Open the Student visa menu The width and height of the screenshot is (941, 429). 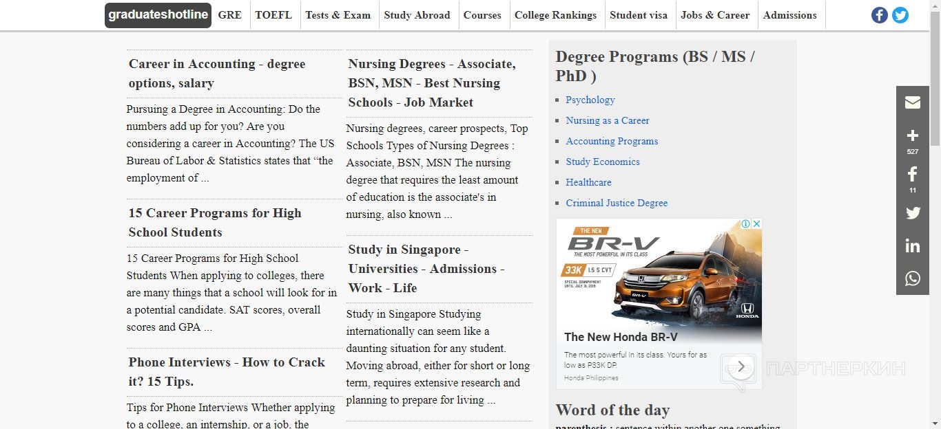(x=639, y=15)
